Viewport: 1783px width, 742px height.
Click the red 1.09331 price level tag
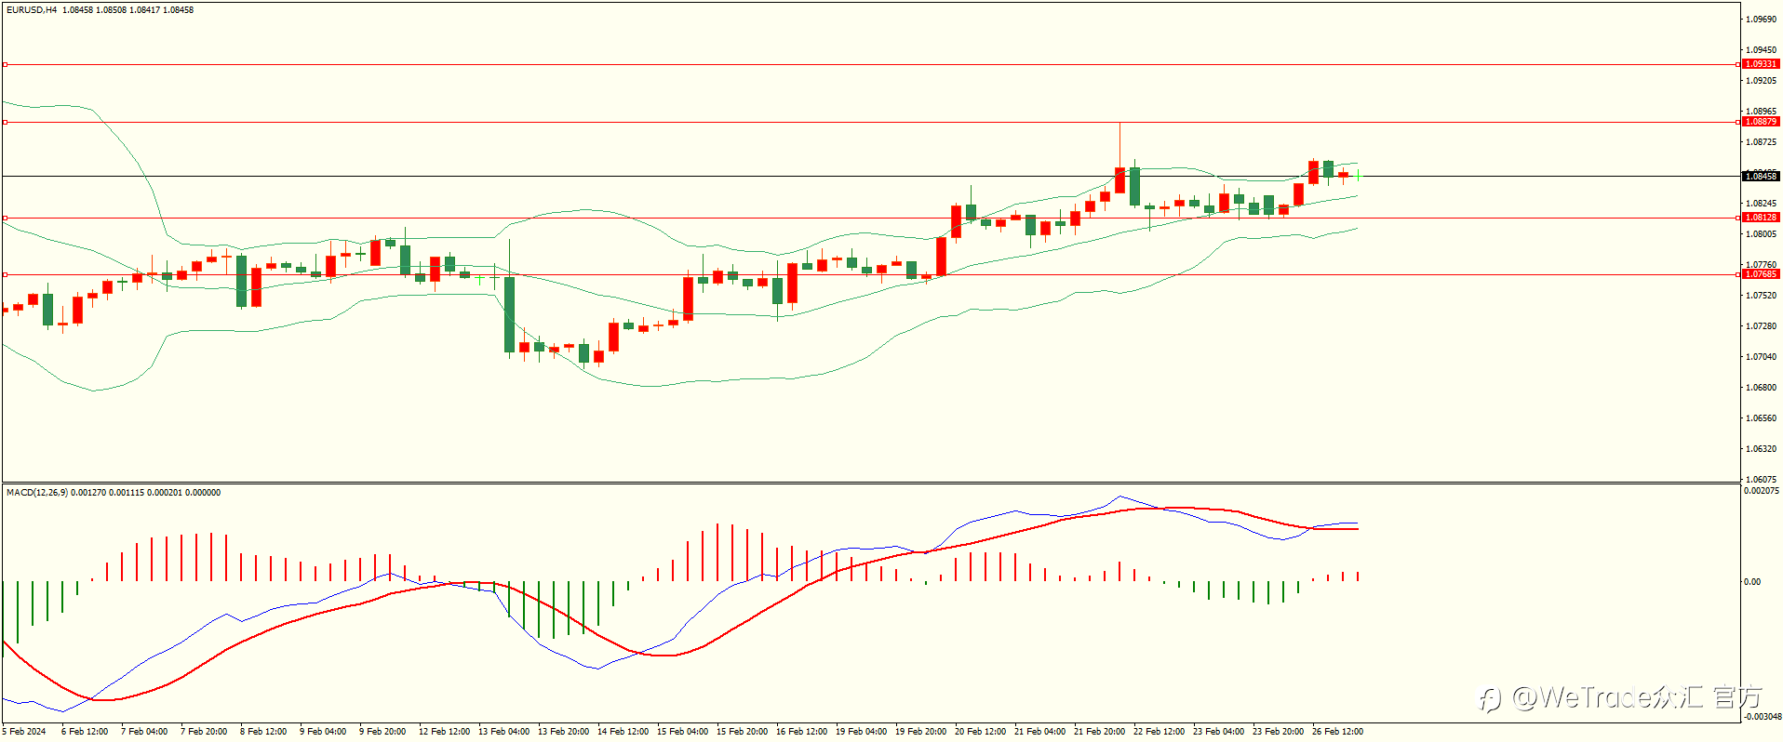(1761, 64)
